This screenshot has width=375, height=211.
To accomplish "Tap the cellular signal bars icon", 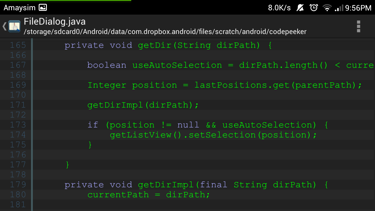I will [x=339, y=8].
